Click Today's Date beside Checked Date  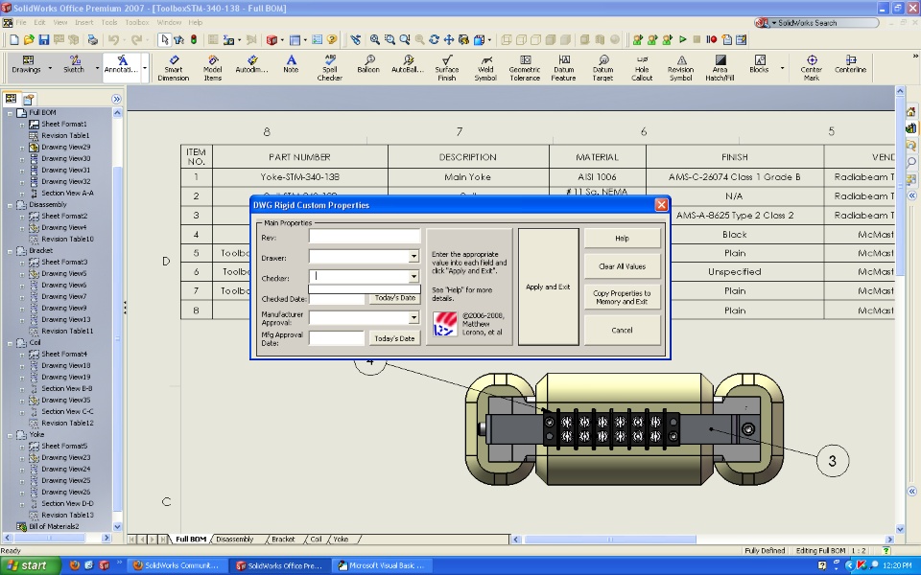click(394, 298)
